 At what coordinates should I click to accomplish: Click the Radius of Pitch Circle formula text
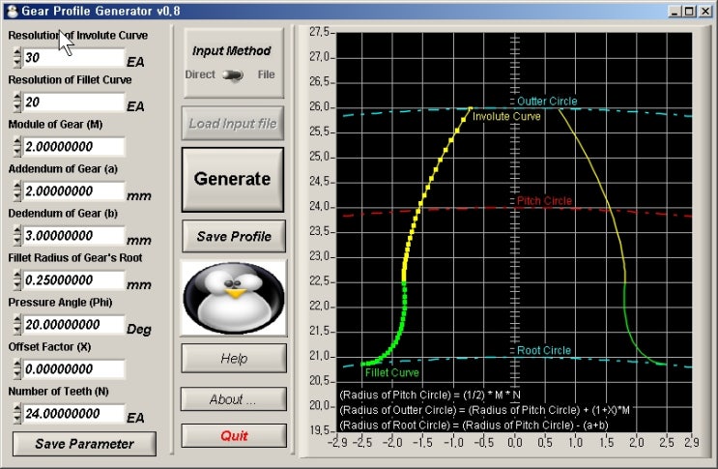pyautogui.click(x=430, y=395)
